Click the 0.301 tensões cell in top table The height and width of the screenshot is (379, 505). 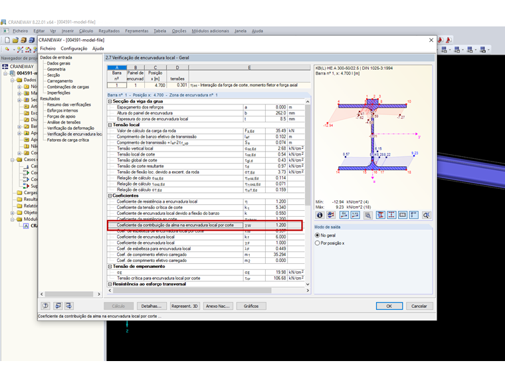pyautogui.click(x=177, y=85)
